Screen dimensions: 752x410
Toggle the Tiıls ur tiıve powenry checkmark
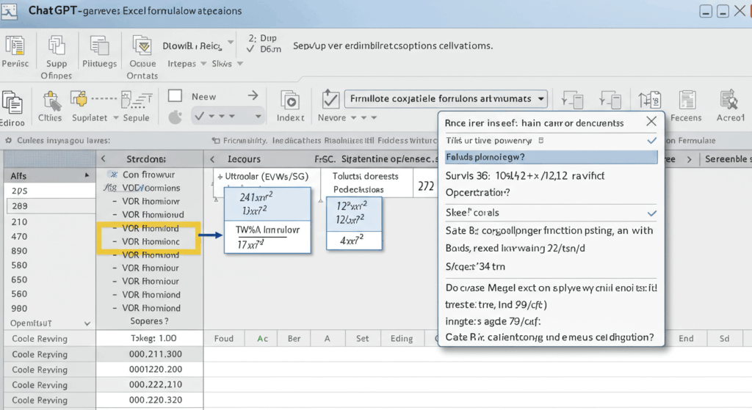651,140
